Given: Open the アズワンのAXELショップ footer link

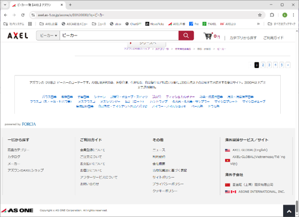Looking at the screenshot, I should [x=26, y=170].
